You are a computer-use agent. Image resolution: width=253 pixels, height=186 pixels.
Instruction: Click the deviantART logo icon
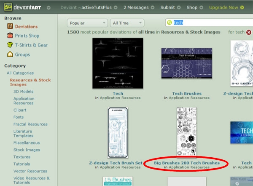[8, 7]
